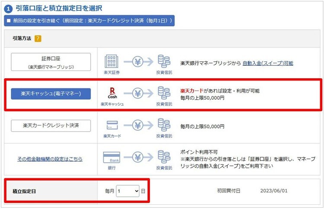Click the 積立指定日 label
This screenshot has width=324, height=209.
tap(24, 191)
